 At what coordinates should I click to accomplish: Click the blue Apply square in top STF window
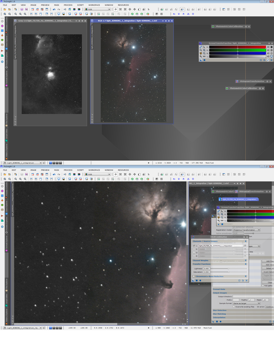(x=204, y=60)
